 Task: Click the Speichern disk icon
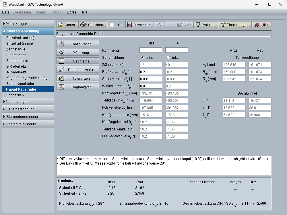83,25
